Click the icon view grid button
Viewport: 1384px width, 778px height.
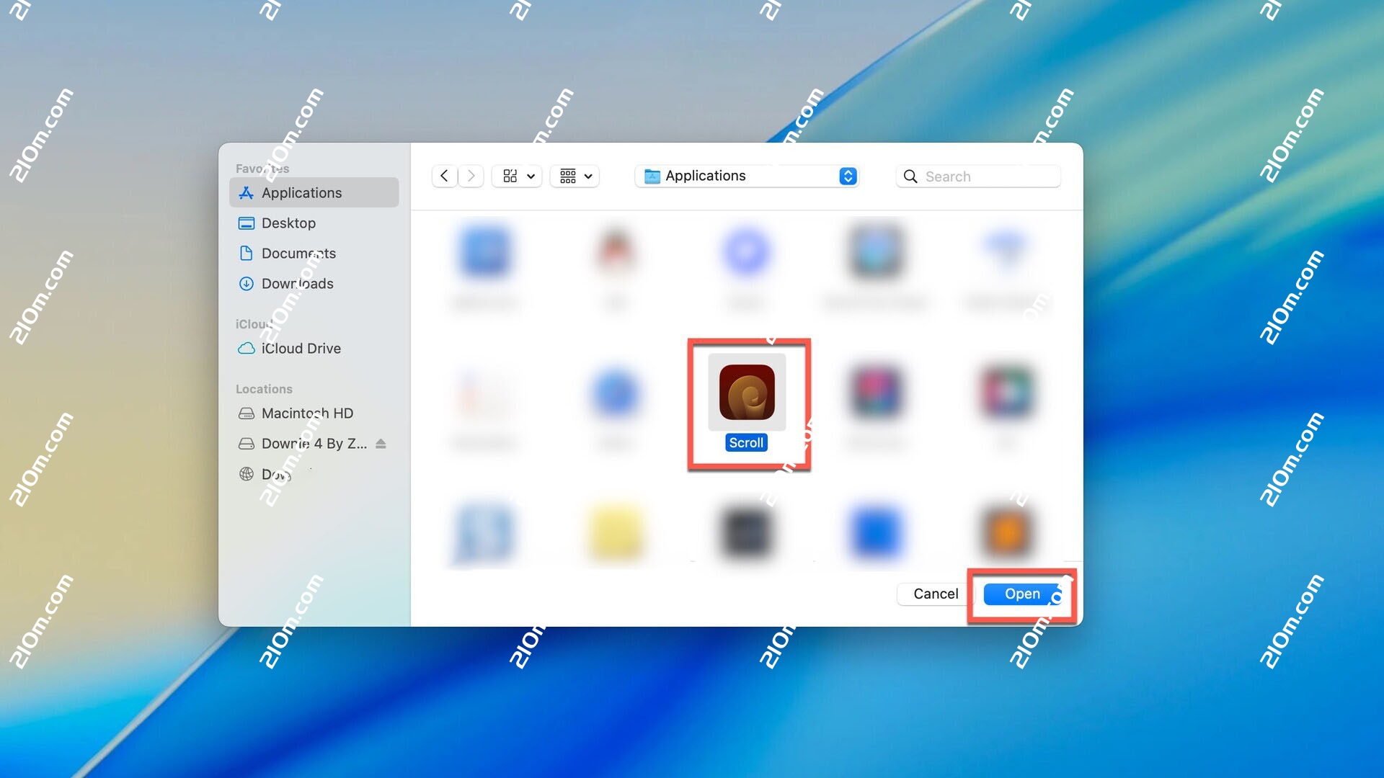[510, 176]
